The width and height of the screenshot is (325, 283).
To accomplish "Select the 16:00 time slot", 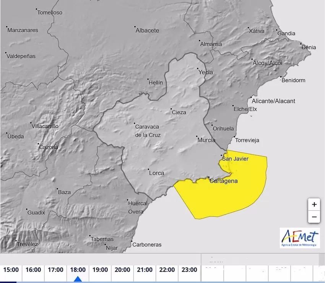I will (x=33, y=270).
